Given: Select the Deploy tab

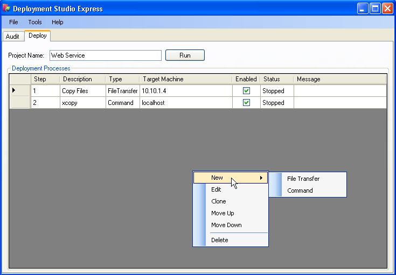Looking at the screenshot, I should coord(38,36).
